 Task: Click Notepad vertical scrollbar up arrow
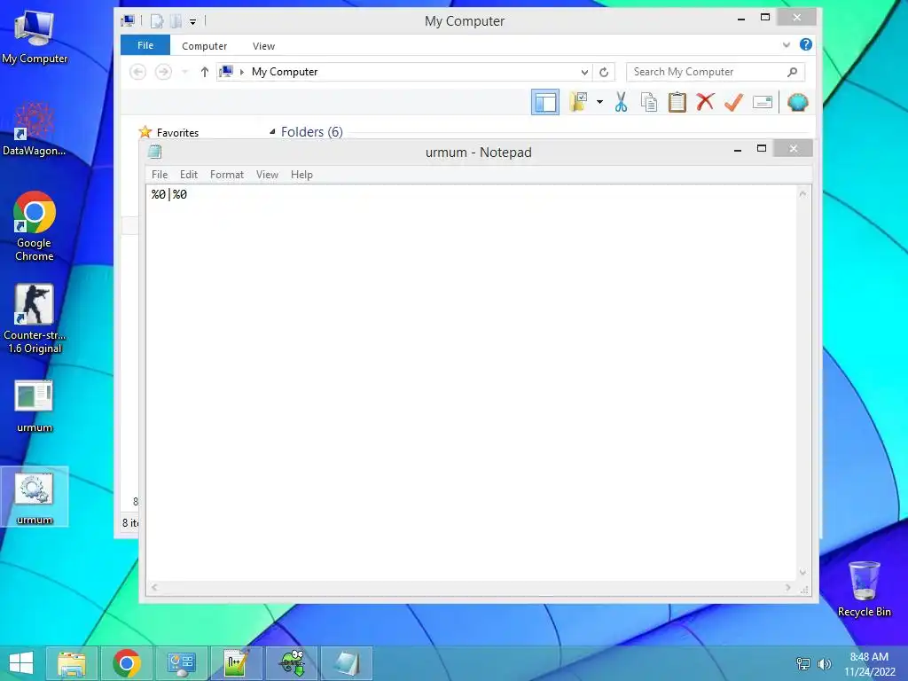(802, 194)
